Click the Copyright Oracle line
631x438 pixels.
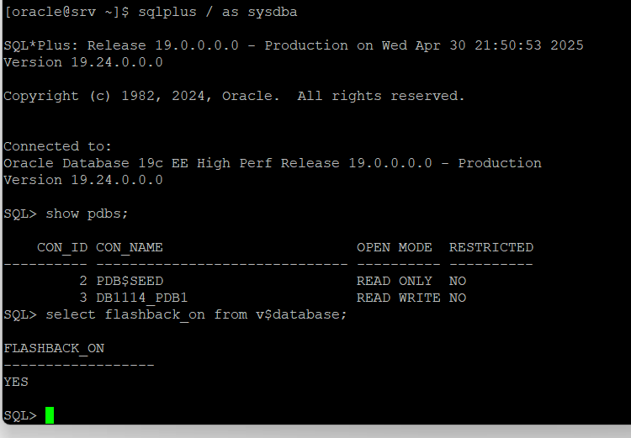tap(234, 96)
